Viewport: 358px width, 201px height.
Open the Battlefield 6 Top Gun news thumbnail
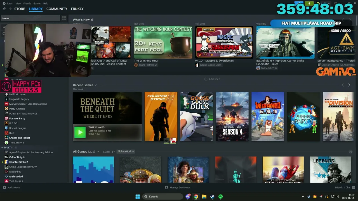coord(285,42)
